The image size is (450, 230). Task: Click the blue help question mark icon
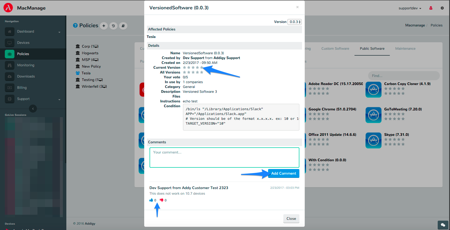click(75, 25)
